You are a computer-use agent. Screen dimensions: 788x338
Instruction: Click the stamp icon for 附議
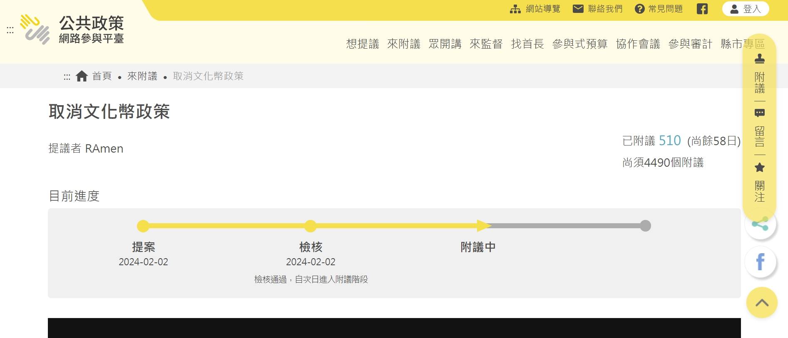click(x=760, y=59)
